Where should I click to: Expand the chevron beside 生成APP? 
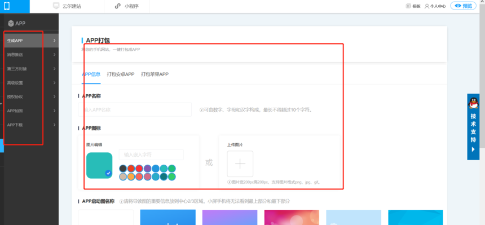click(x=55, y=41)
